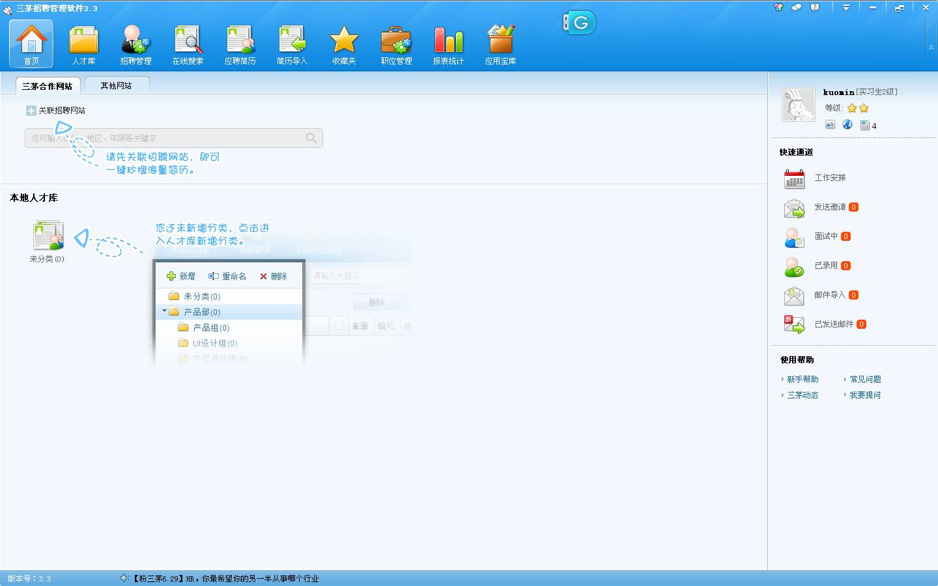Select the 三茅合作网站 tab
Viewport: 938px width, 586px height.
click(x=47, y=86)
